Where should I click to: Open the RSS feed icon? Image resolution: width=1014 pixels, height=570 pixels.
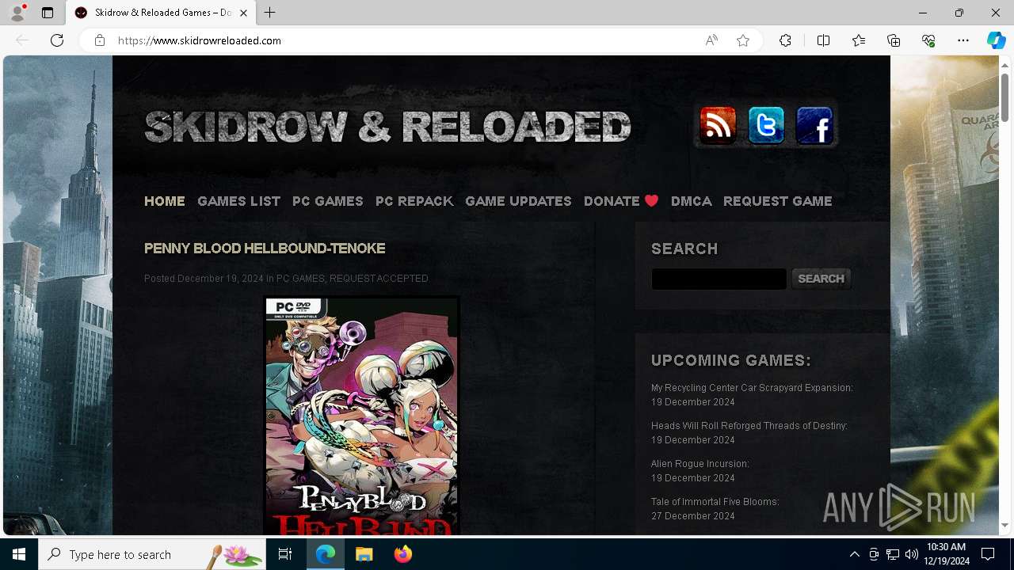(x=718, y=125)
